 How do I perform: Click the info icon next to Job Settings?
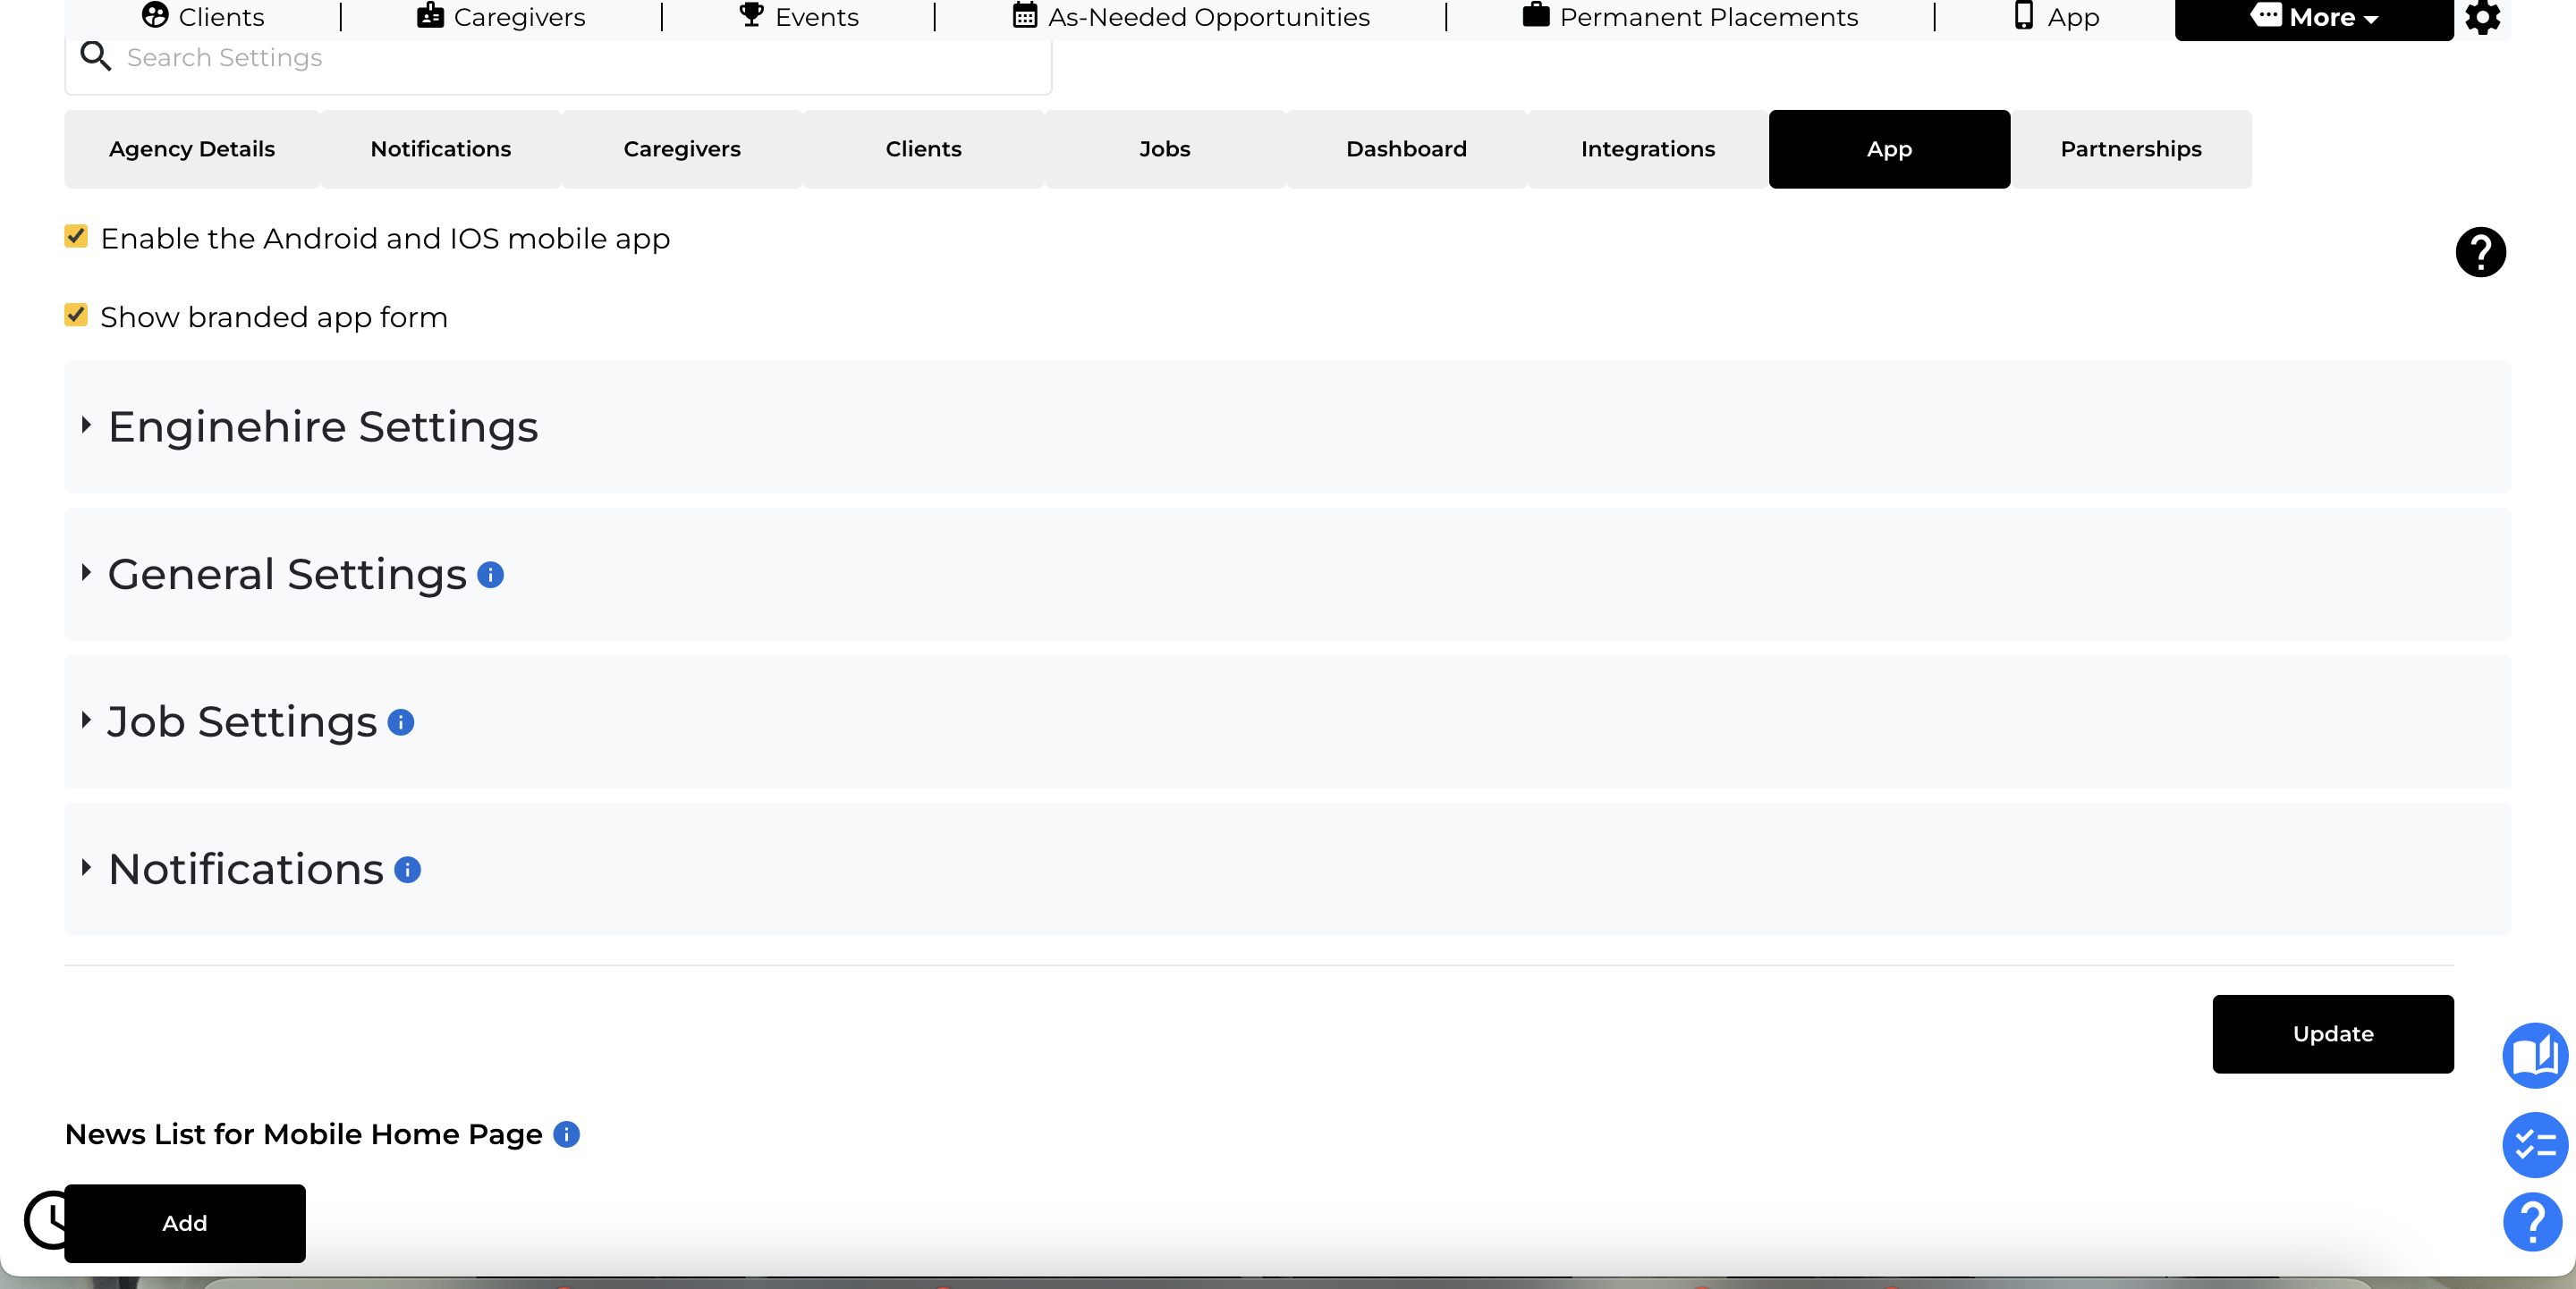(401, 721)
